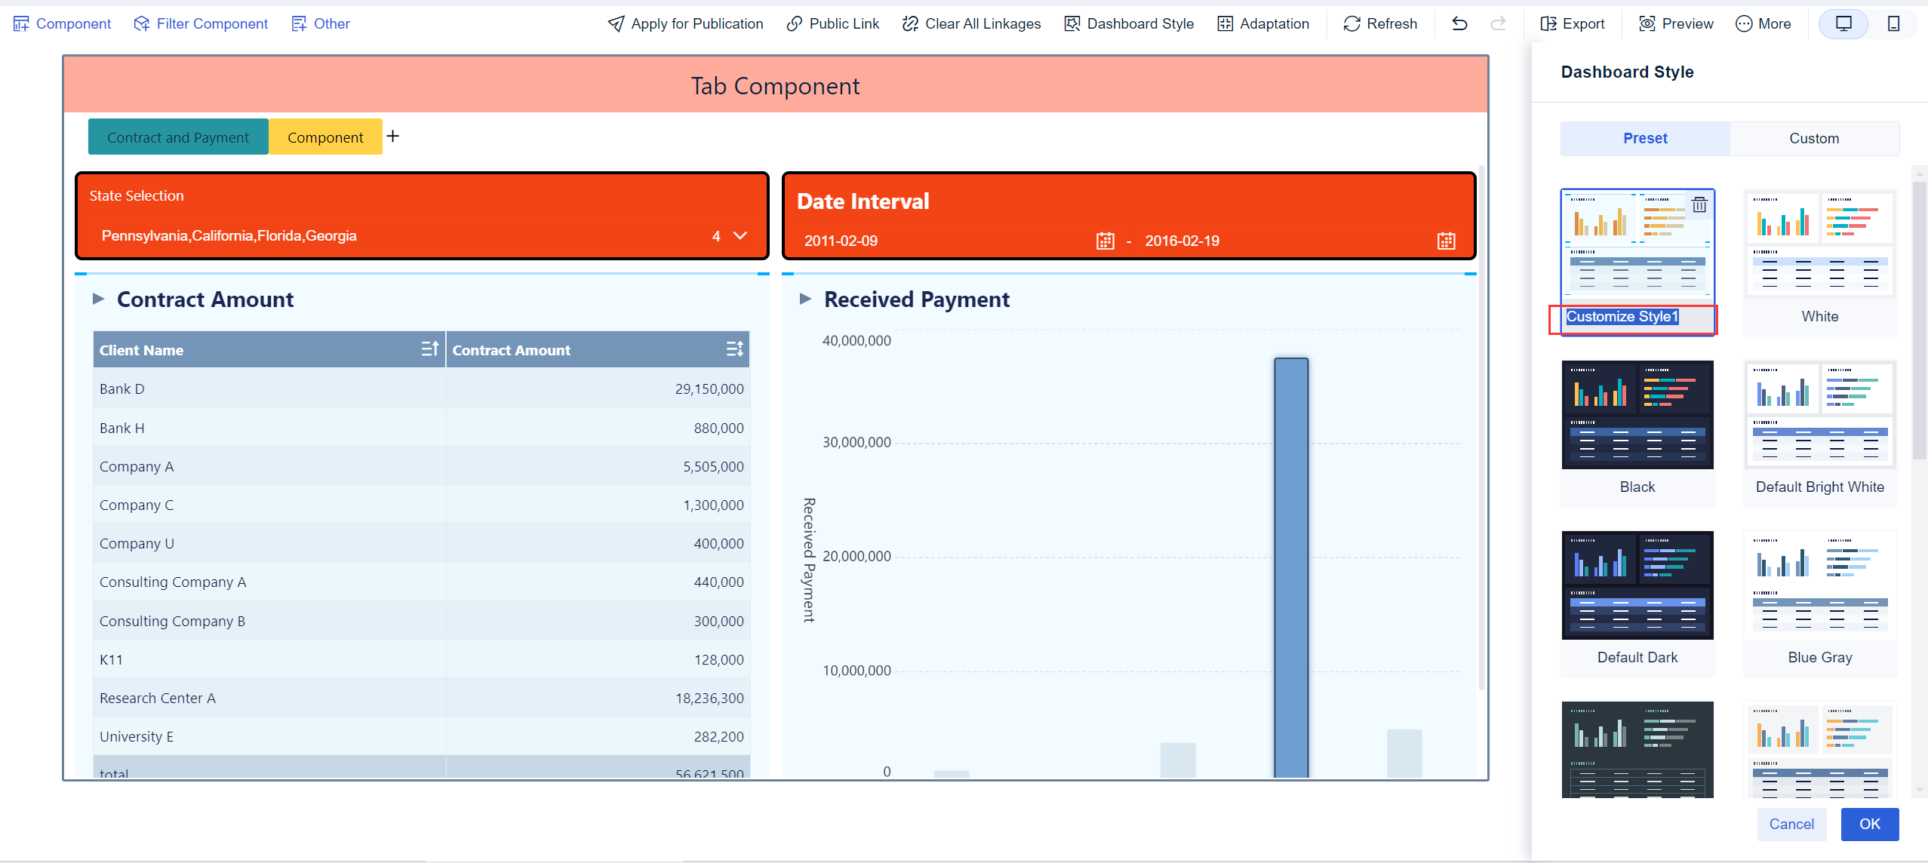Refresh the dashboard

point(1351,23)
